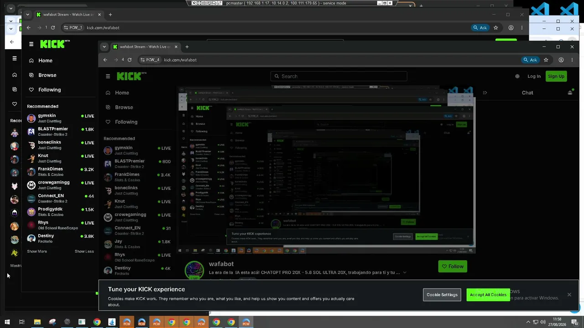Click the Log In button

pyautogui.click(x=534, y=76)
